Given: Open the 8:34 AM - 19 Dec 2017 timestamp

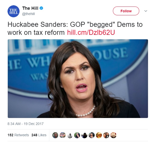Looking at the screenshot, I should click(26, 124).
